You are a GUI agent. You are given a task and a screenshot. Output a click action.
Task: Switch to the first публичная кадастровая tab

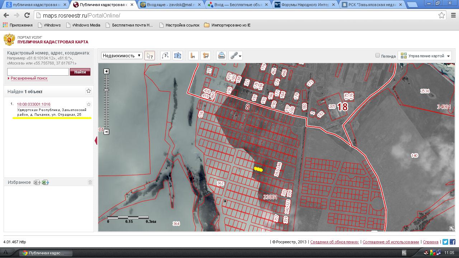coord(36,5)
